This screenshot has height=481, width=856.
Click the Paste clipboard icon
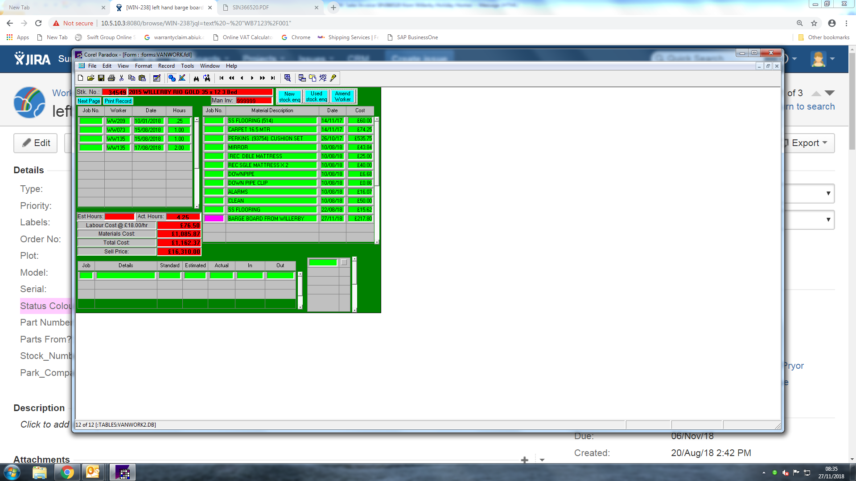tap(142, 78)
